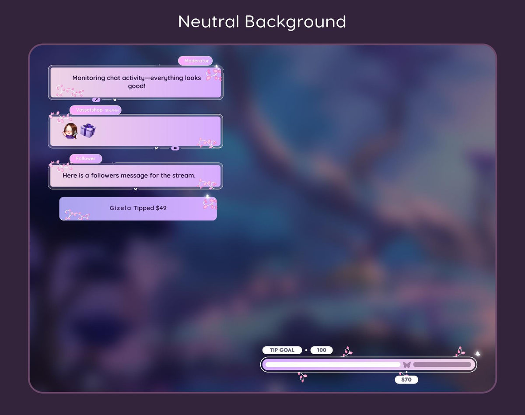Click the Neutral Background heading
This screenshot has height=415, width=525.
(x=262, y=21)
